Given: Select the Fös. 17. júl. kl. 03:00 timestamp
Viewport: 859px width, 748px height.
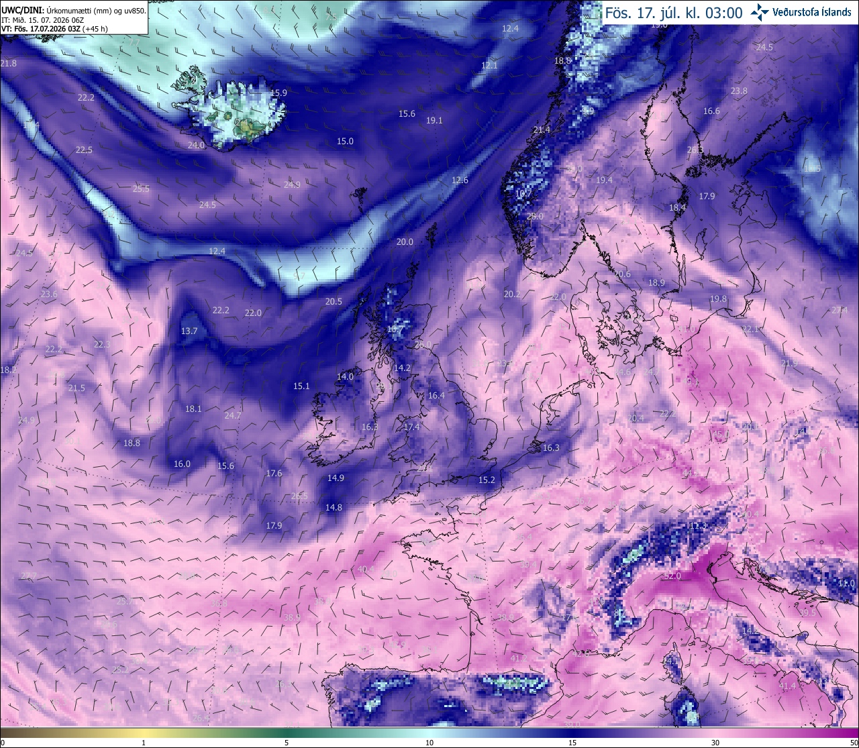Looking at the screenshot, I should [674, 13].
